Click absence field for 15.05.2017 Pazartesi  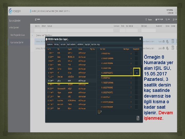[136, 73]
